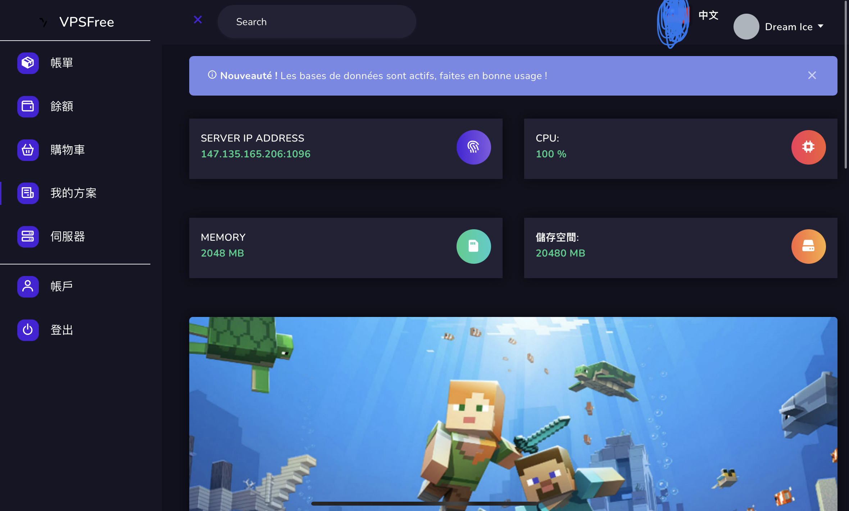Image resolution: width=849 pixels, height=511 pixels.
Task: Click the green memory card icon
Action: click(473, 247)
